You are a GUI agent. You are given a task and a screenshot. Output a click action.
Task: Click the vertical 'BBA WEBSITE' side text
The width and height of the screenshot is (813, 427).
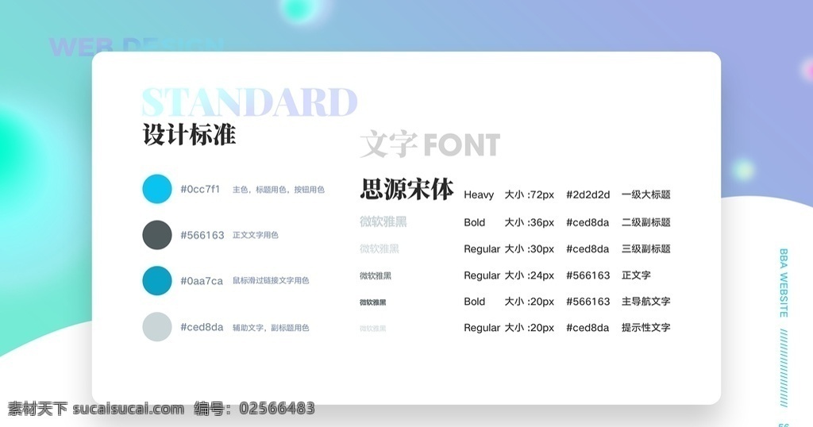[x=784, y=283]
